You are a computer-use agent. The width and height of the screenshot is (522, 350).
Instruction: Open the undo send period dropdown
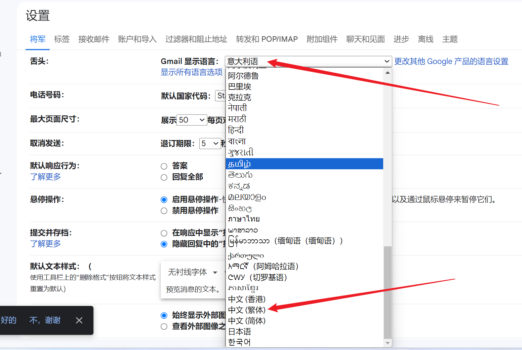[210, 144]
